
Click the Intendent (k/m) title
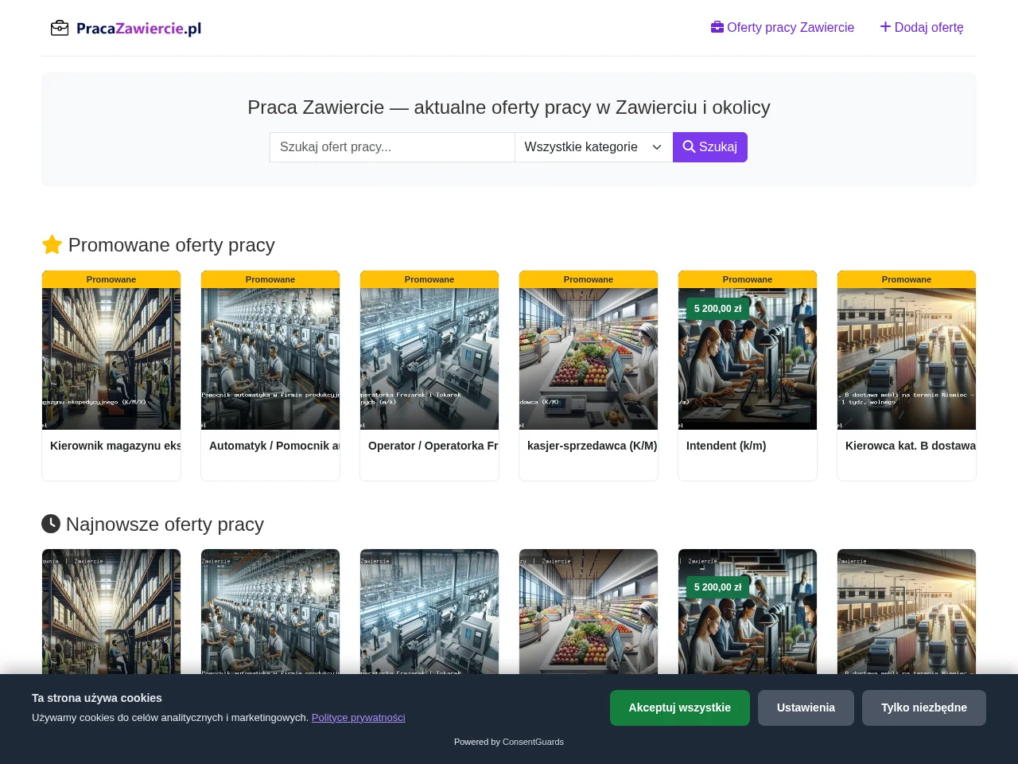click(x=726, y=446)
